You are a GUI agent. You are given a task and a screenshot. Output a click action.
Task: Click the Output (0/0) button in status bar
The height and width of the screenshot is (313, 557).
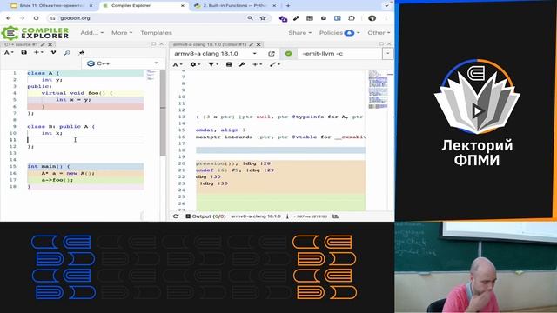[x=205, y=216]
